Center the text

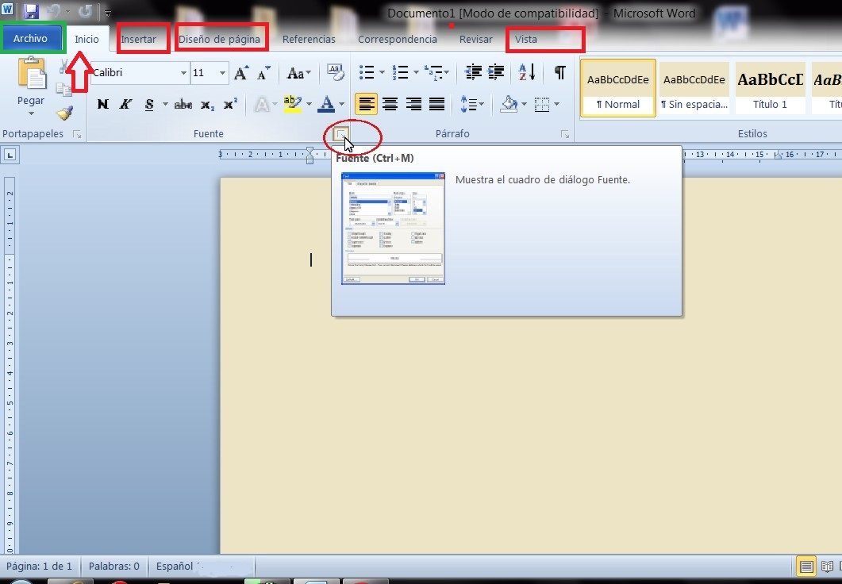390,104
